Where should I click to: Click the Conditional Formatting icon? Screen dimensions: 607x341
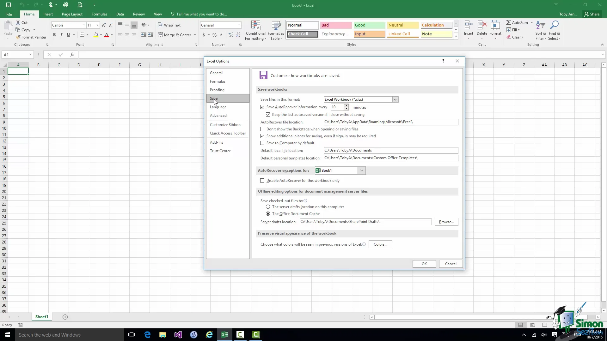255,31
